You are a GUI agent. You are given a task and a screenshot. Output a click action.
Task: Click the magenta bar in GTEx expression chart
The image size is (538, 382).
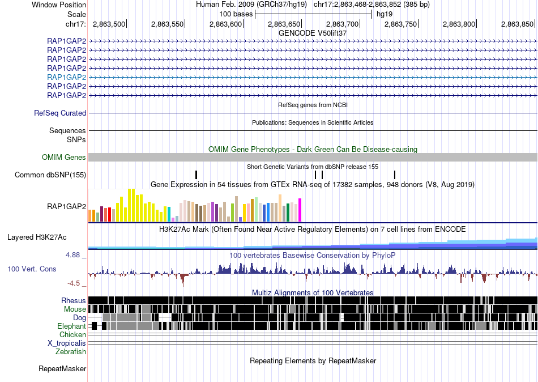pyautogui.click(x=300, y=210)
